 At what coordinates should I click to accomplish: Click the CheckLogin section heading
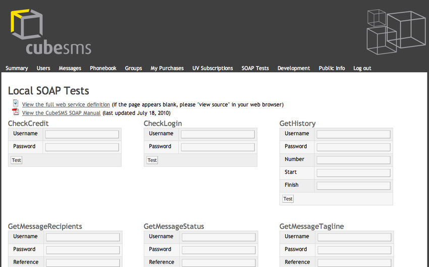click(163, 123)
